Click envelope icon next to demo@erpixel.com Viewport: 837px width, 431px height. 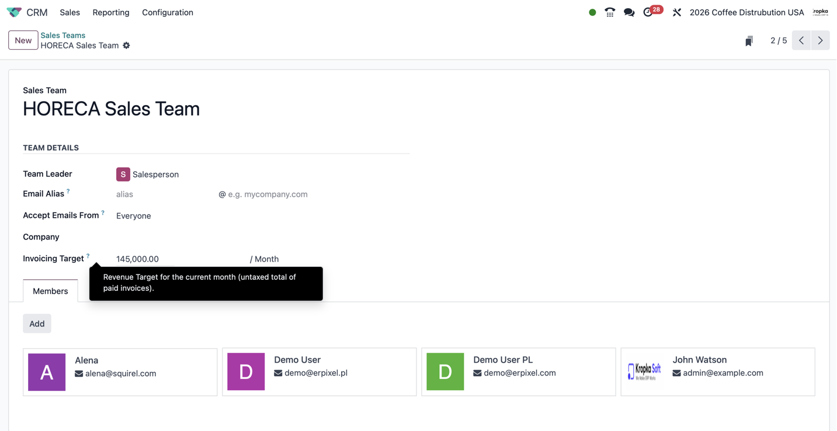click(x=477, y=373)
